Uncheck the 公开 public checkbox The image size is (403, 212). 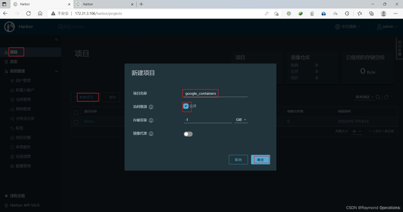point(186,106)
